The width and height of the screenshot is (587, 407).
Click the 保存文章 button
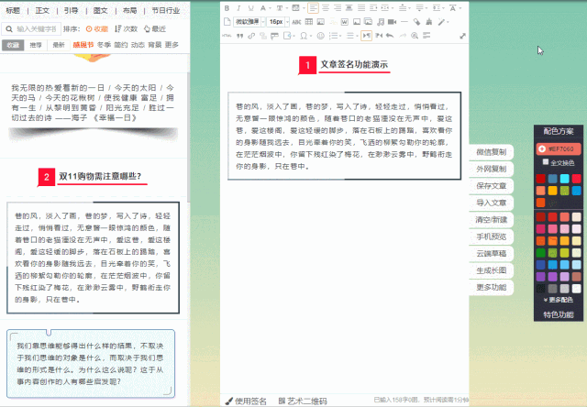[x=492, y=186]
